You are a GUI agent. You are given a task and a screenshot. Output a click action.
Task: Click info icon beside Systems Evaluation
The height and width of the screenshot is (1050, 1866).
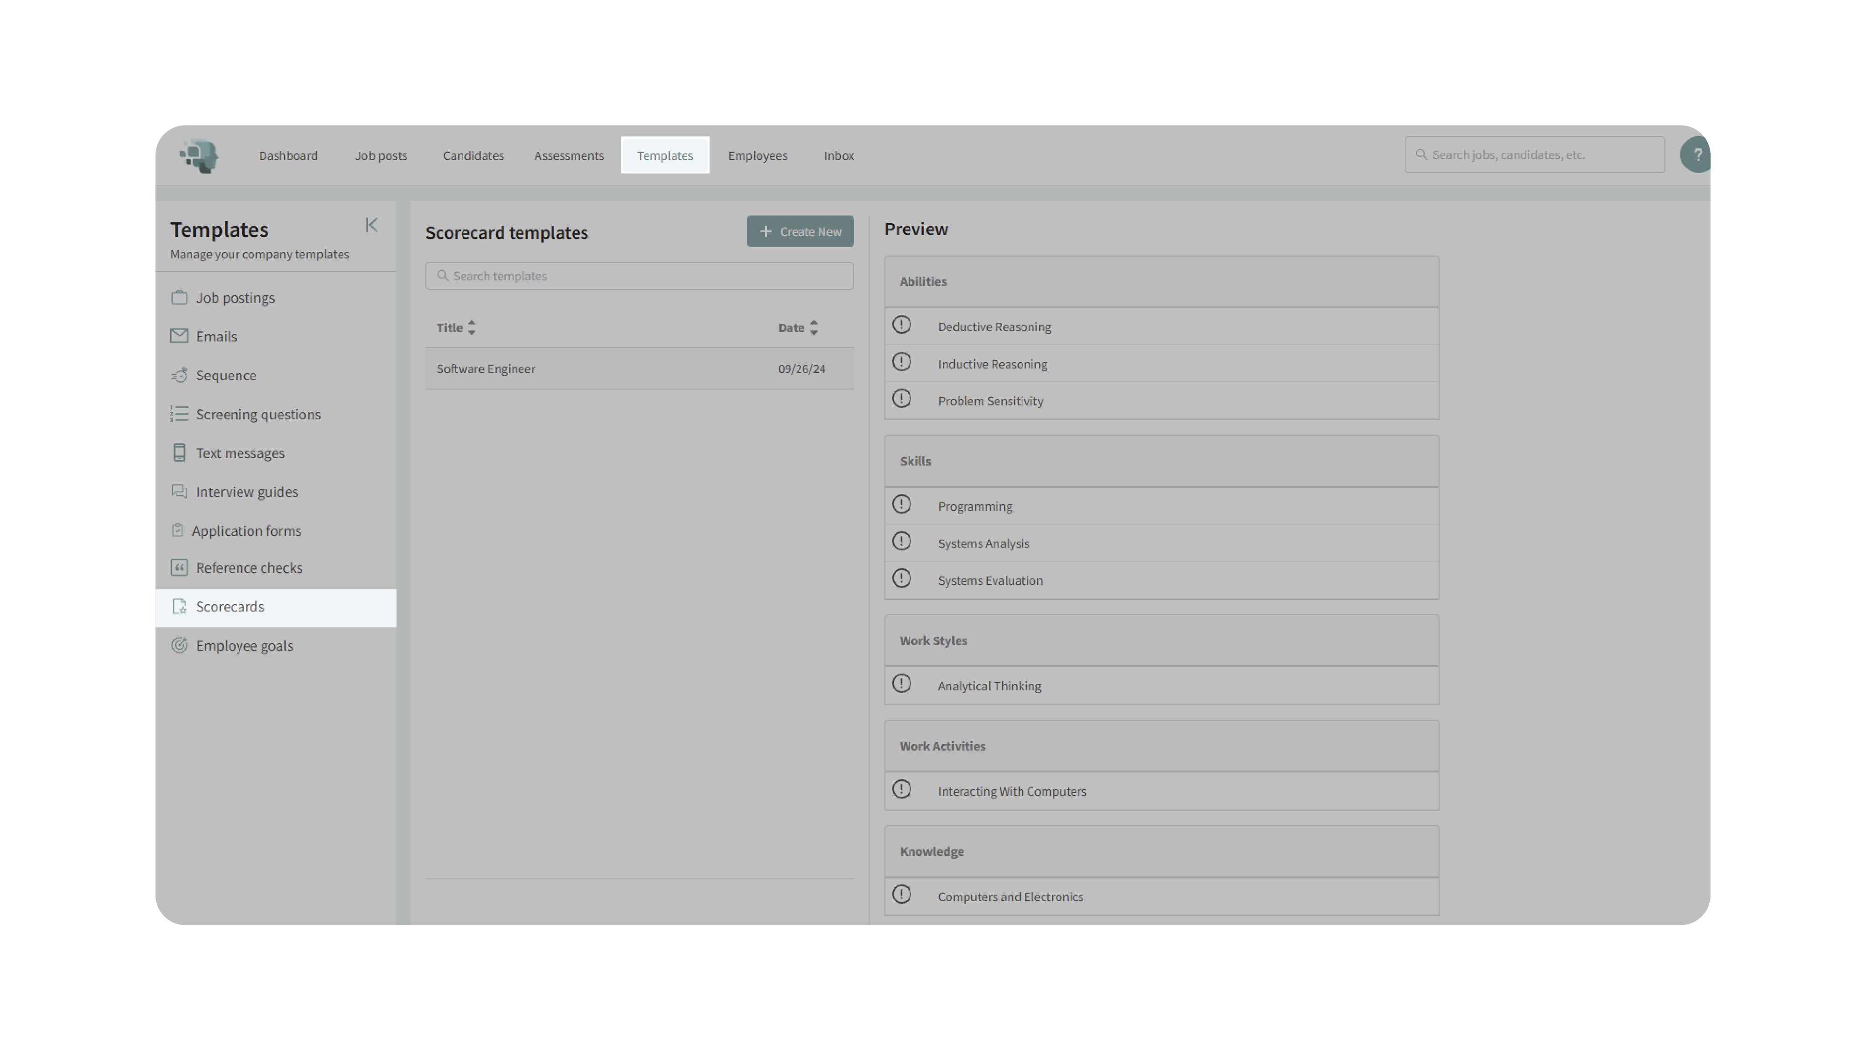[901, 578]
